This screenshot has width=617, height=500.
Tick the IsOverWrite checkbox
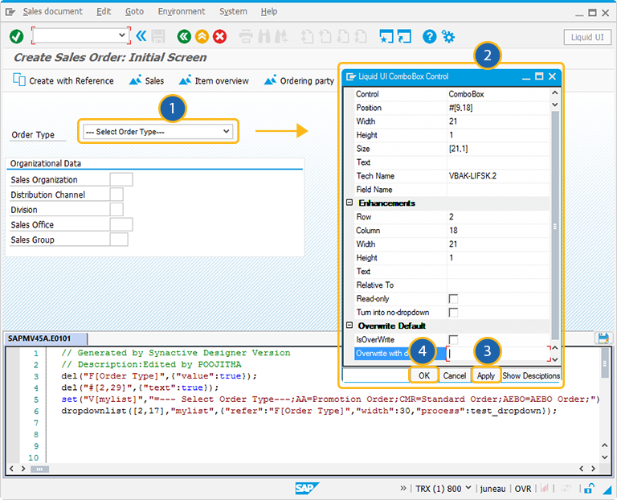(453, 340)
